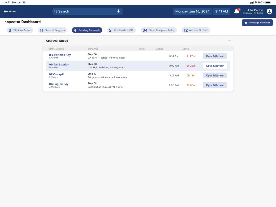
Task: Click the WAITING column header
Action: pos(159,49)
